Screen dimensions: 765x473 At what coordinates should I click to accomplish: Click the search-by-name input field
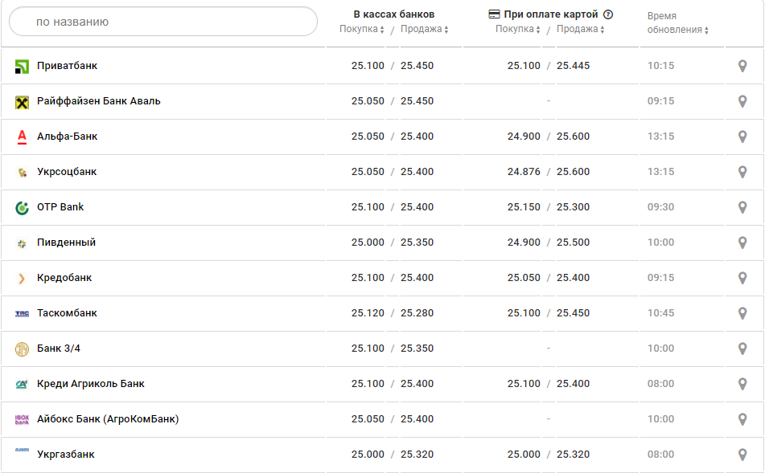pos(163,22)
